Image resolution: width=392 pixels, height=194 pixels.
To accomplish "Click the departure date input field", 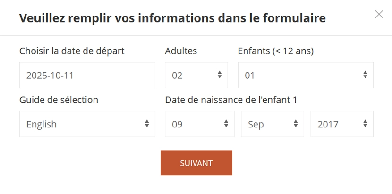I will 87,75.
